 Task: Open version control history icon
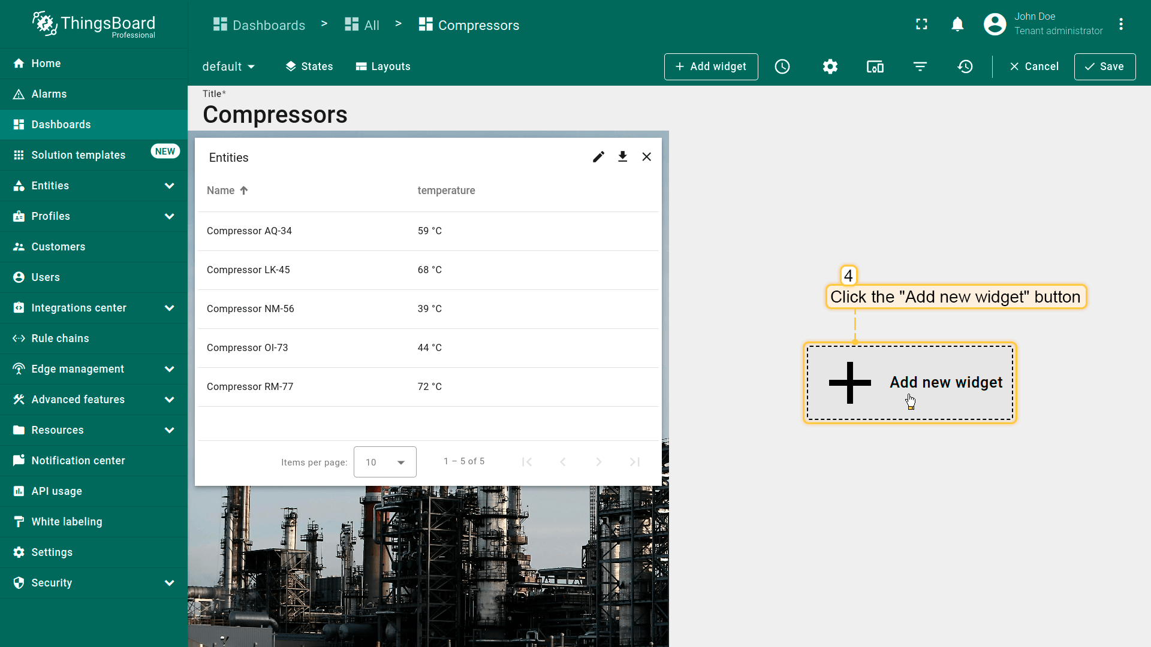(965, 66)
